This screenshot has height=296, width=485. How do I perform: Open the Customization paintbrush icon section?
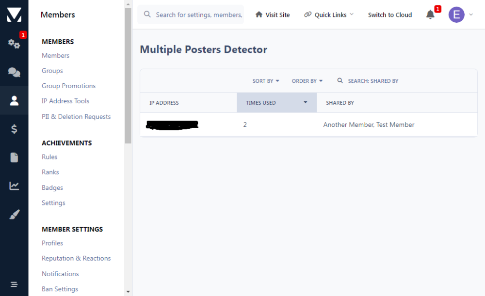pyautogui.click(x=14, y=215)
